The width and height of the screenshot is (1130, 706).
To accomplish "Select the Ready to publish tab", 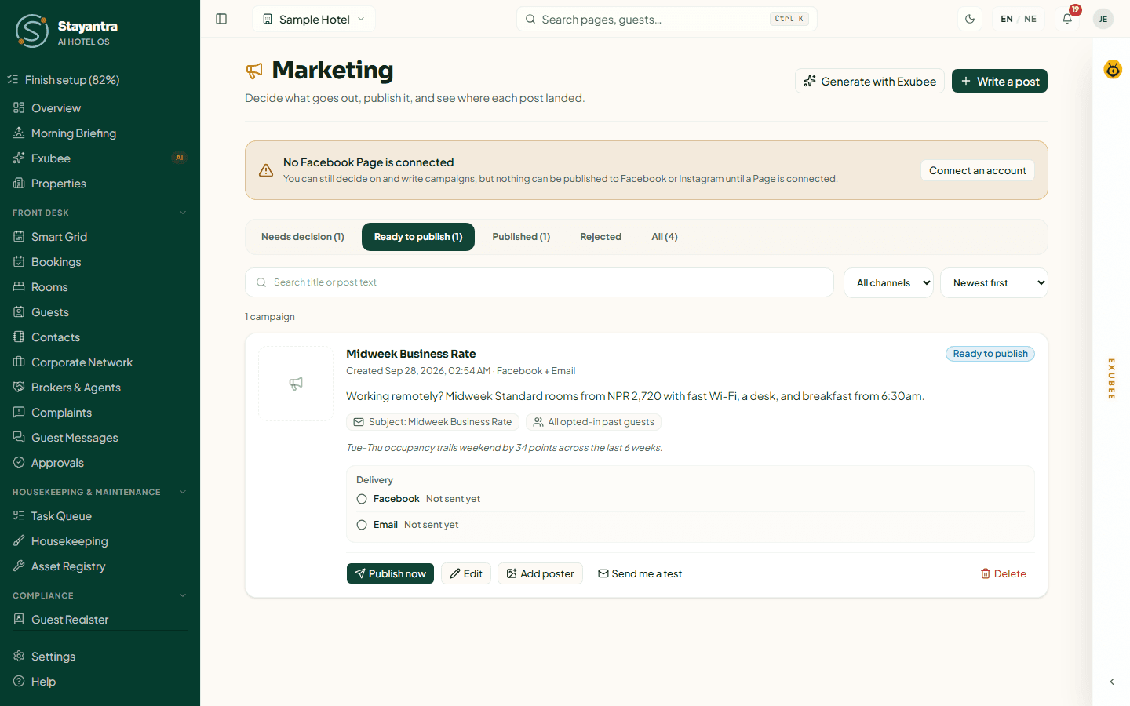I will (x=418, y=237).
